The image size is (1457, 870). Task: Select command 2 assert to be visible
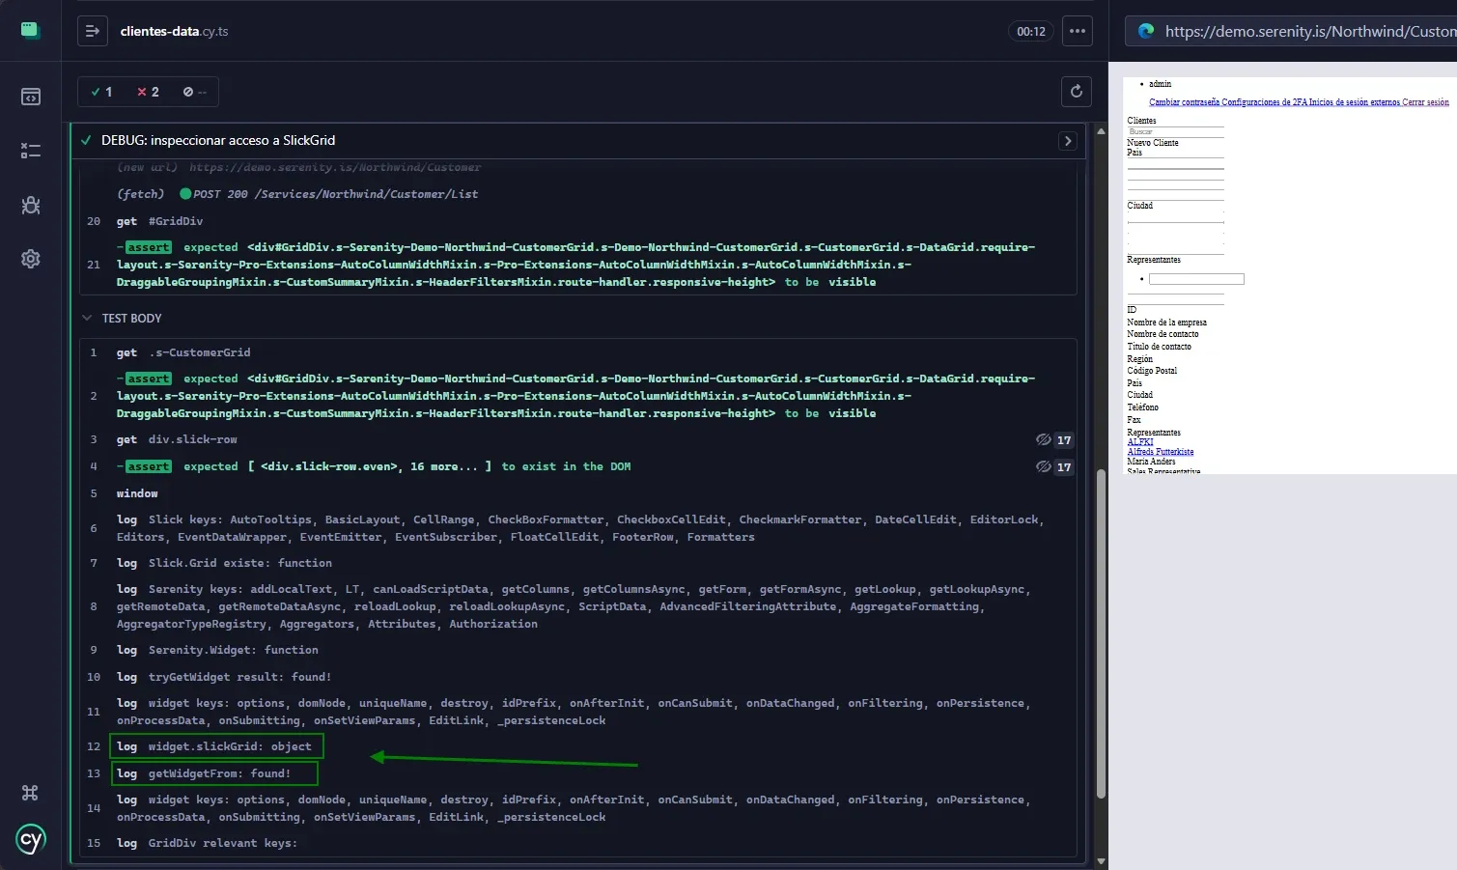(578, 396)
